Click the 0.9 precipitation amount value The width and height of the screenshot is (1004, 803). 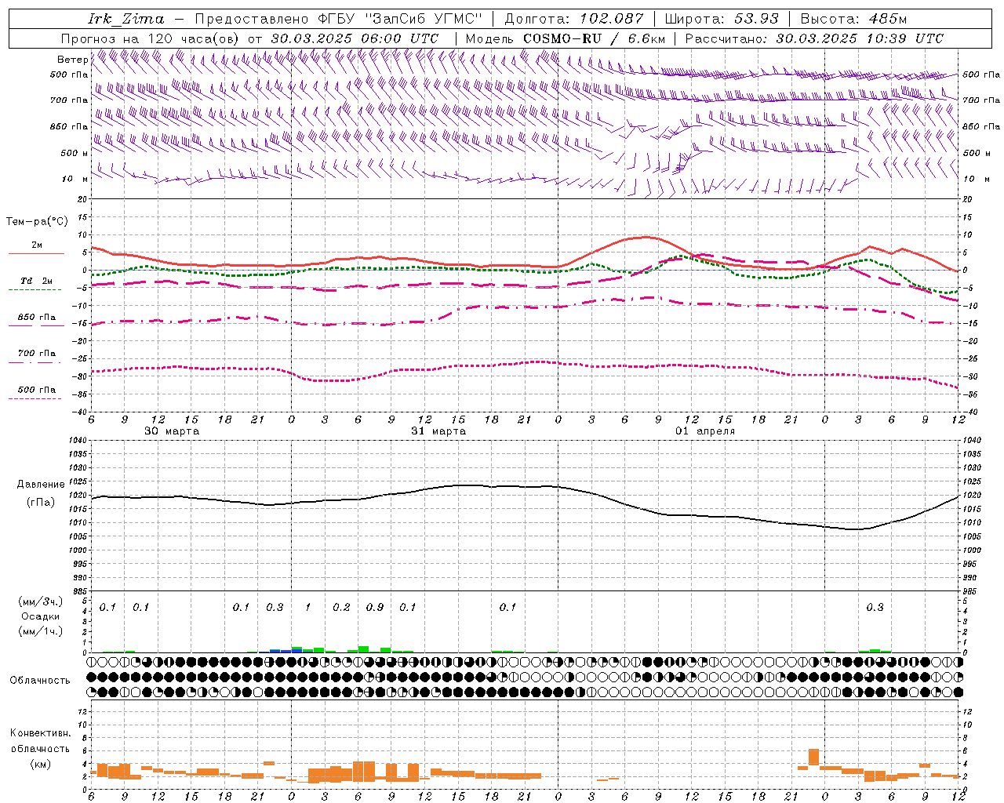coord(375,608)
